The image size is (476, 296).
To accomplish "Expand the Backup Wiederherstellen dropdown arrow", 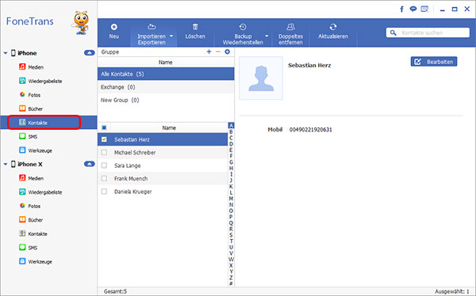I will click(x=267, y=36).
